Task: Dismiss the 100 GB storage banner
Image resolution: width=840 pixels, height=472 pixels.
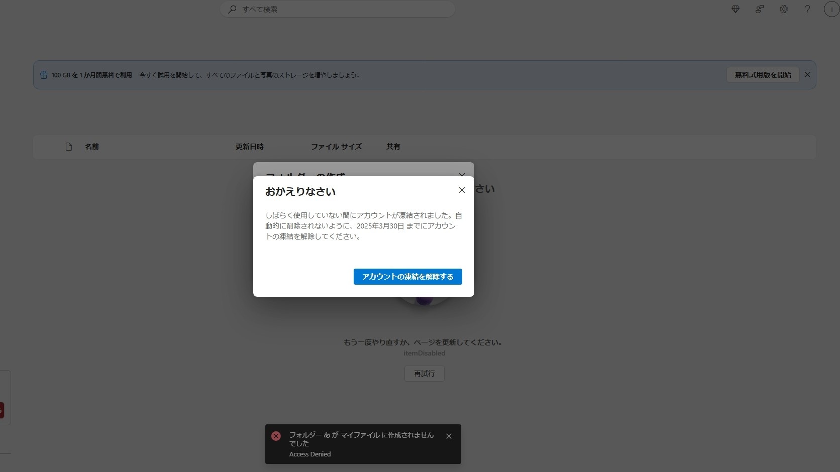Action: [807, 74]
